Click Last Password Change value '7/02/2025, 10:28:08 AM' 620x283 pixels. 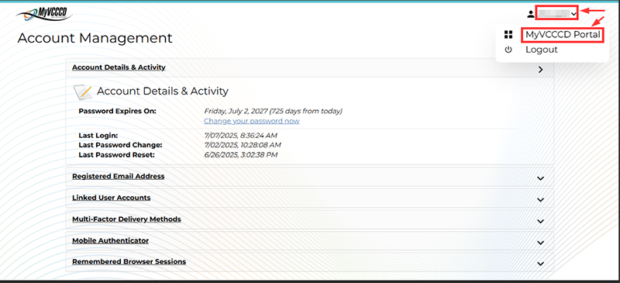click(243, 145)
